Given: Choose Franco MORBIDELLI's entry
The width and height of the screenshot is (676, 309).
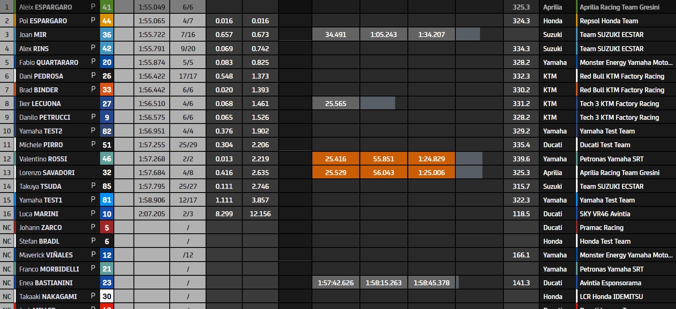Looking at the screenshot, I should (x=49, y=269).
